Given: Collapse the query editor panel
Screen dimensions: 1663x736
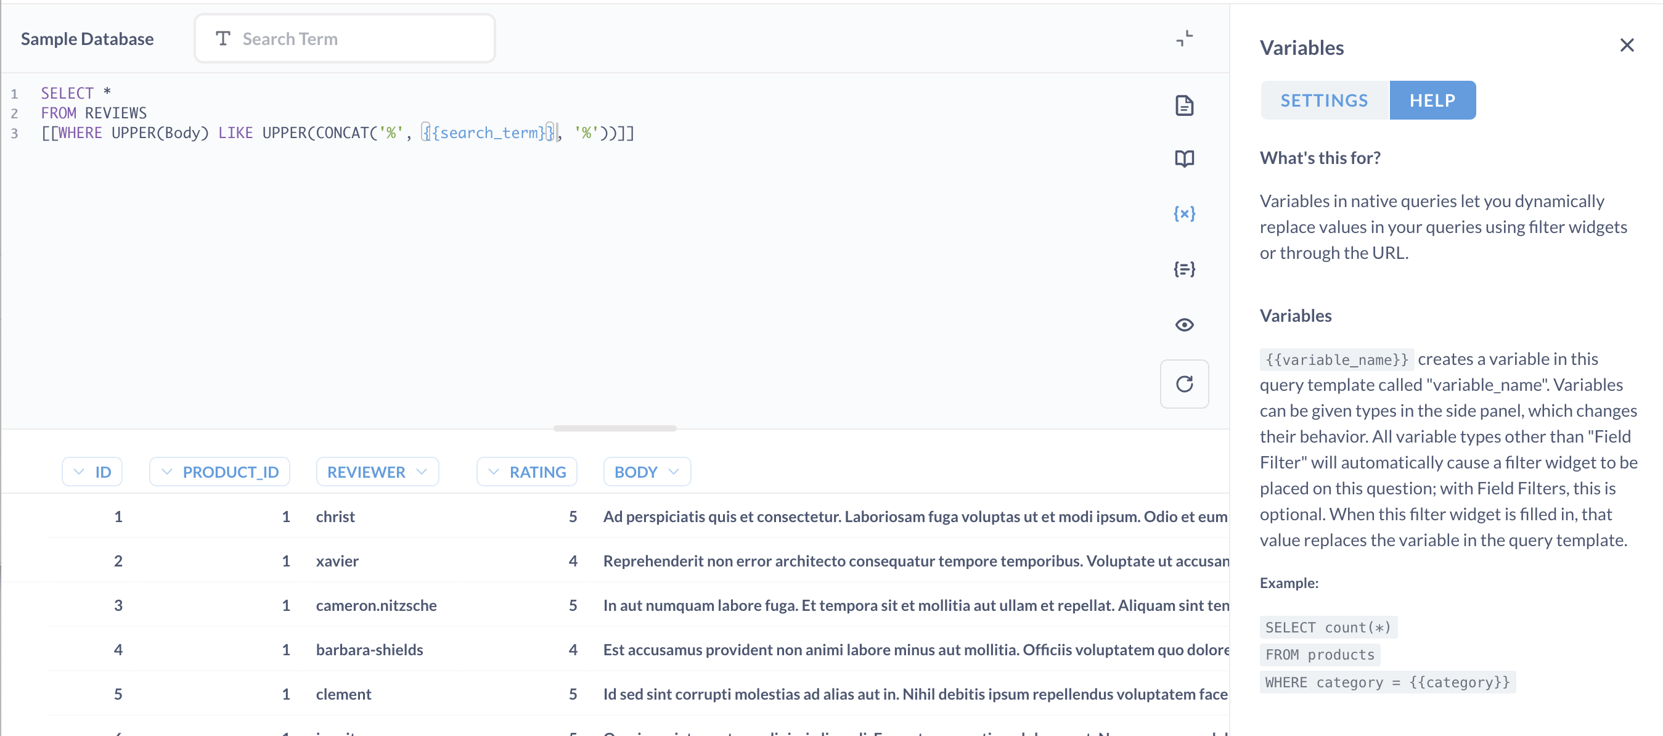Looking at the screenshot, I should [x=1185, y=38].
